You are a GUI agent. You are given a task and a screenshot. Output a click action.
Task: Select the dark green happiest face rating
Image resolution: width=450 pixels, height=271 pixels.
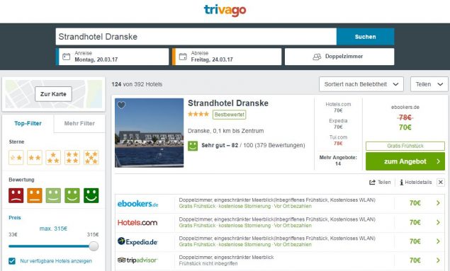coord(91,195)
